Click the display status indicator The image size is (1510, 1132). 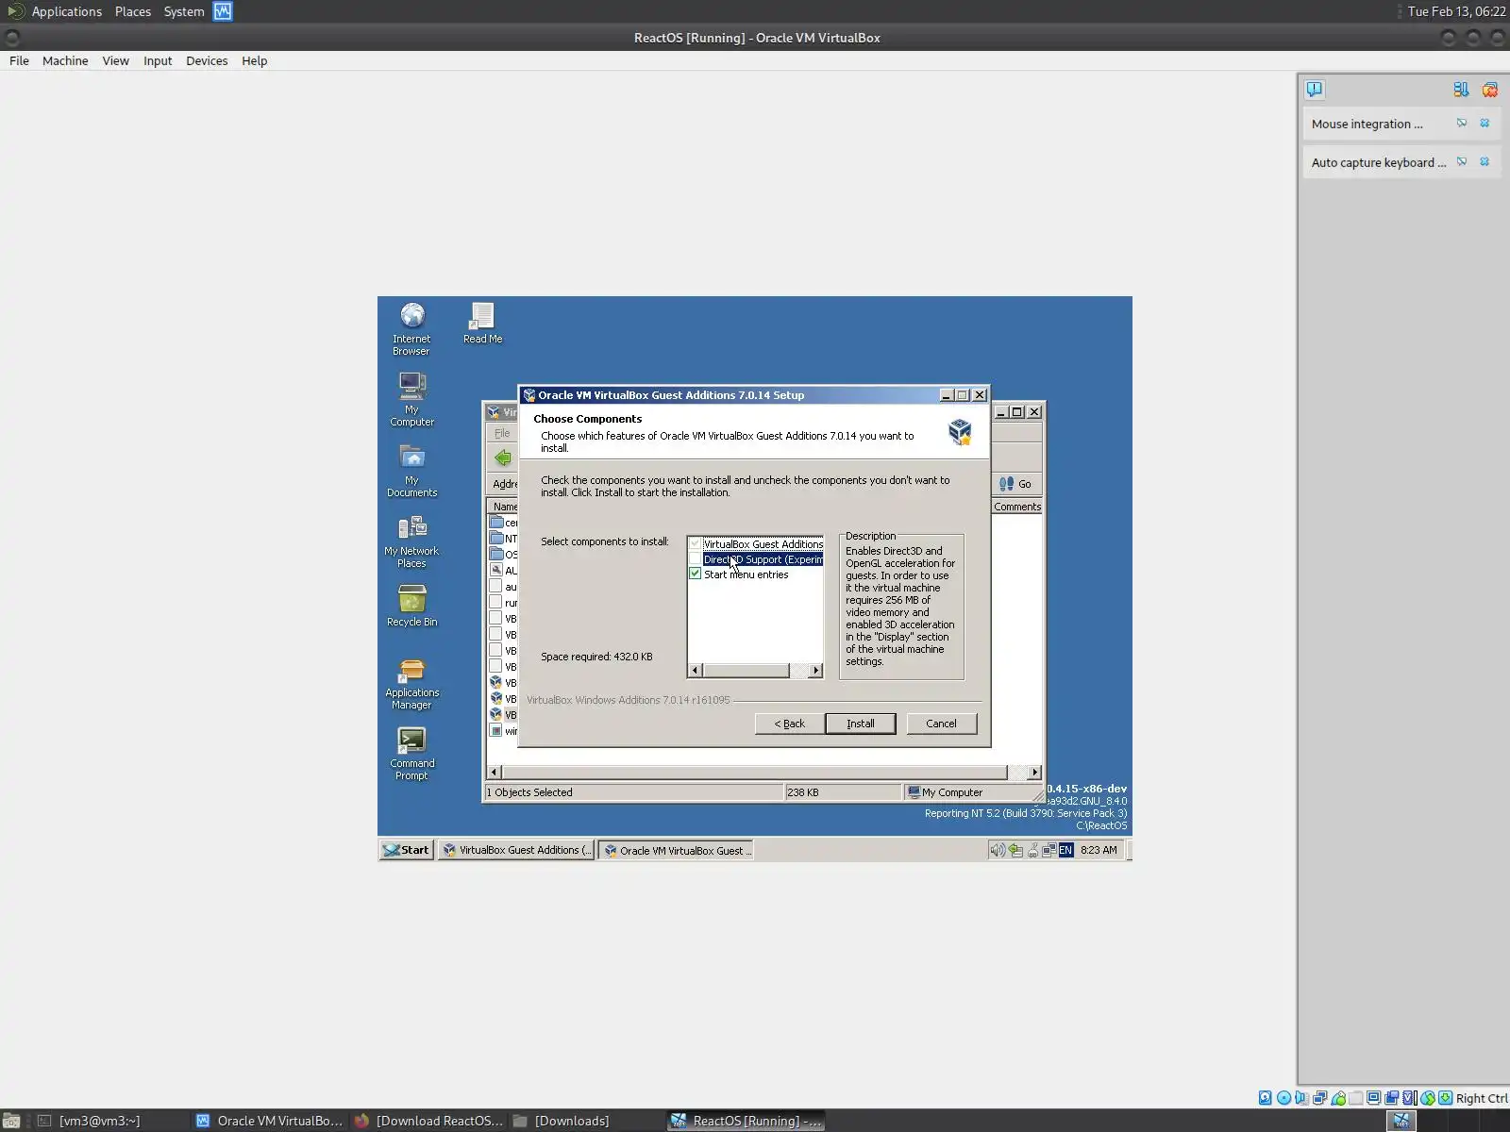pyautogui.click(x=1373, y=1098)
